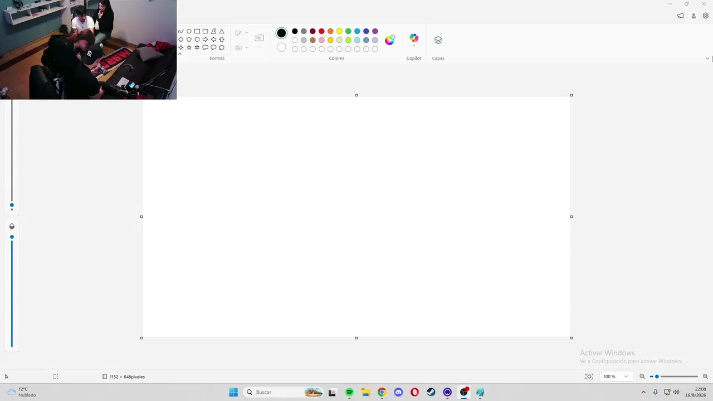Expand the Copilot dropdown arrow
713x401 pixels.
point(414,46)
